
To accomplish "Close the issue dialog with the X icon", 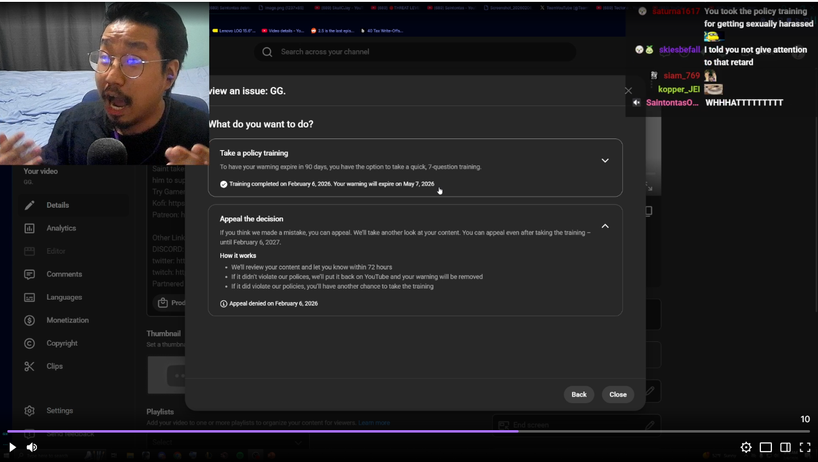I will 628,91.
